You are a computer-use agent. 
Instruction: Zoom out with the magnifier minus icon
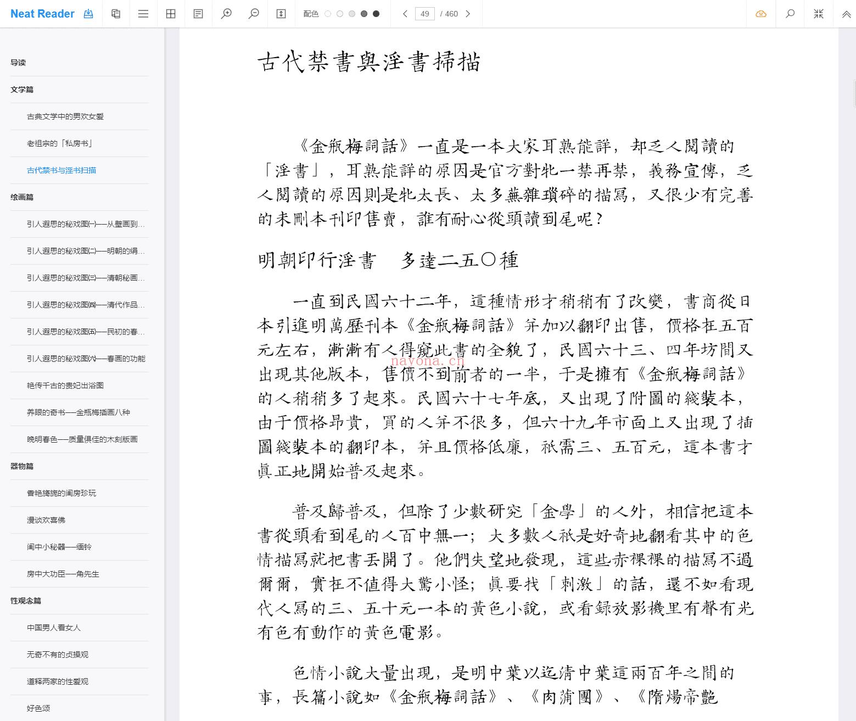click(x=254, y=14)
